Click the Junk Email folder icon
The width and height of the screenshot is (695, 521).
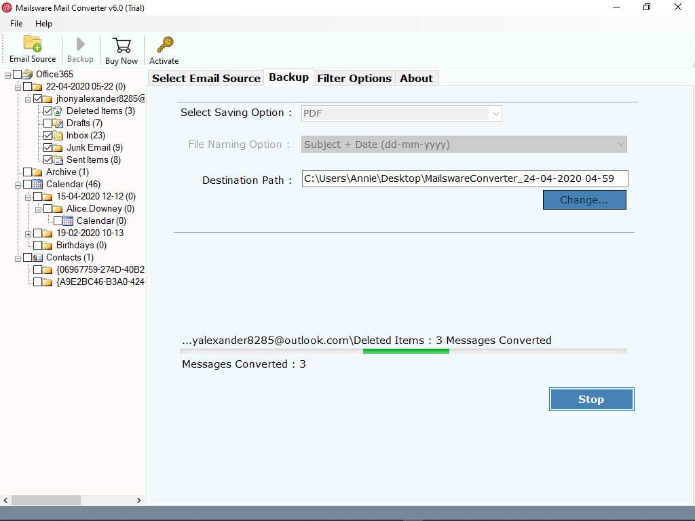[x=58, y=147]
